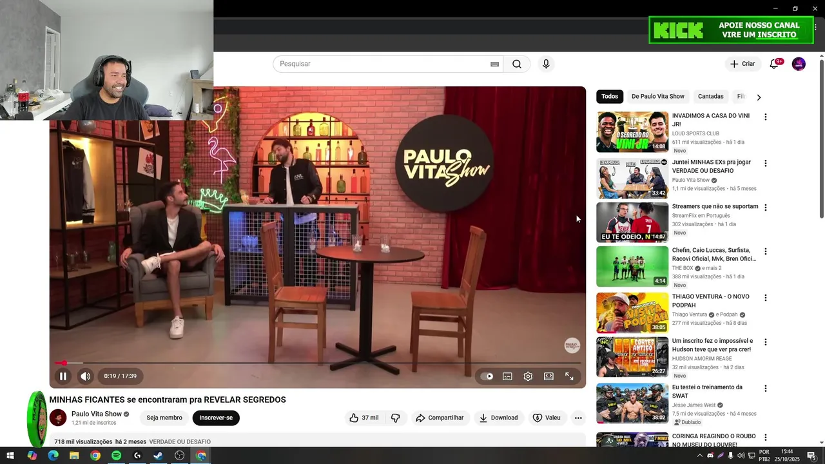
Task: Open the Windows notification center
Action: (x=811, y=456)
